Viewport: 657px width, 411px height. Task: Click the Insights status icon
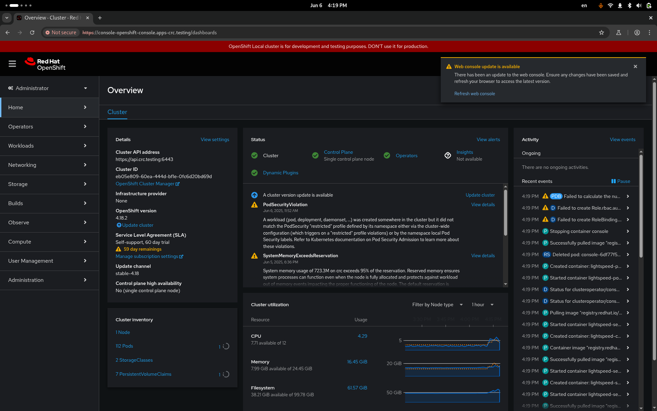click(448, 155)
